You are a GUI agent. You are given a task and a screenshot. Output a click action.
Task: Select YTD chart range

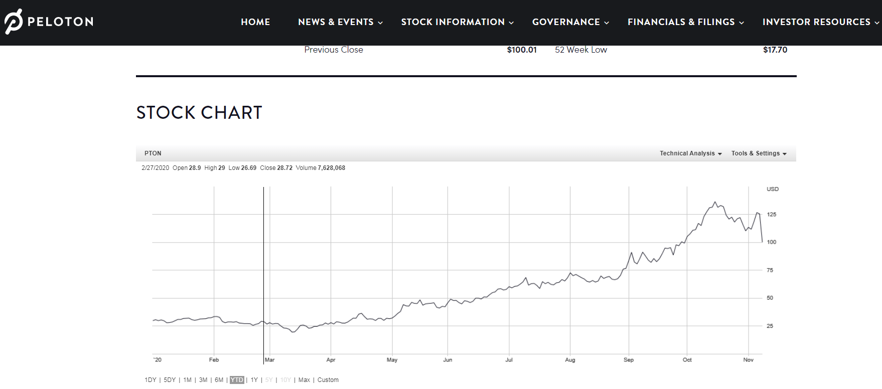coord(237,380)
